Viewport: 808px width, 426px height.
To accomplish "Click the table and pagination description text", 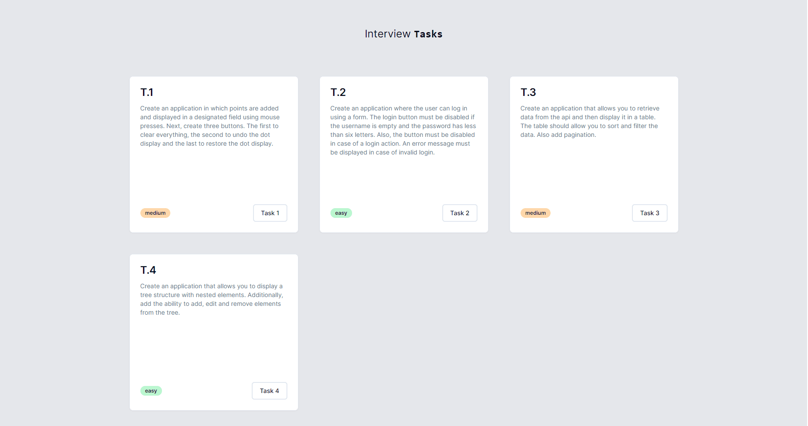I will pyautogui.click(x=590, y=121).
